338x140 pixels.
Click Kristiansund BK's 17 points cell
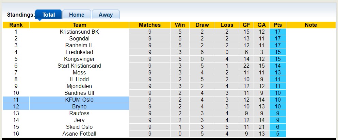point(277,32)
